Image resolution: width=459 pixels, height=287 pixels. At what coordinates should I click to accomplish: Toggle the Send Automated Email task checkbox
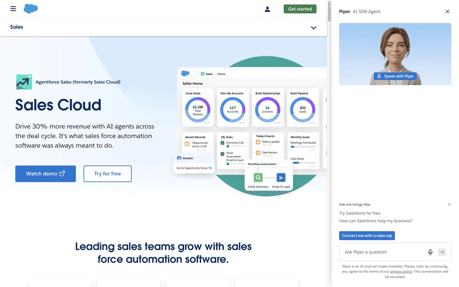pos(222,154)
